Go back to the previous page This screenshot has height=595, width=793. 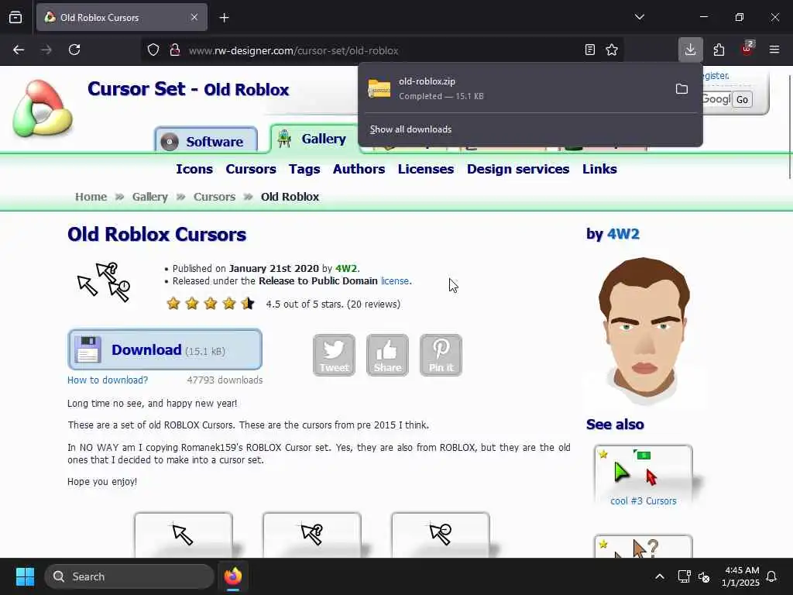click(x=19, y=50)
